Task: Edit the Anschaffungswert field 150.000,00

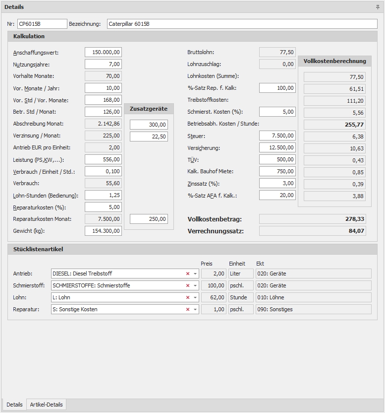Action: click(x=103, y=52)
